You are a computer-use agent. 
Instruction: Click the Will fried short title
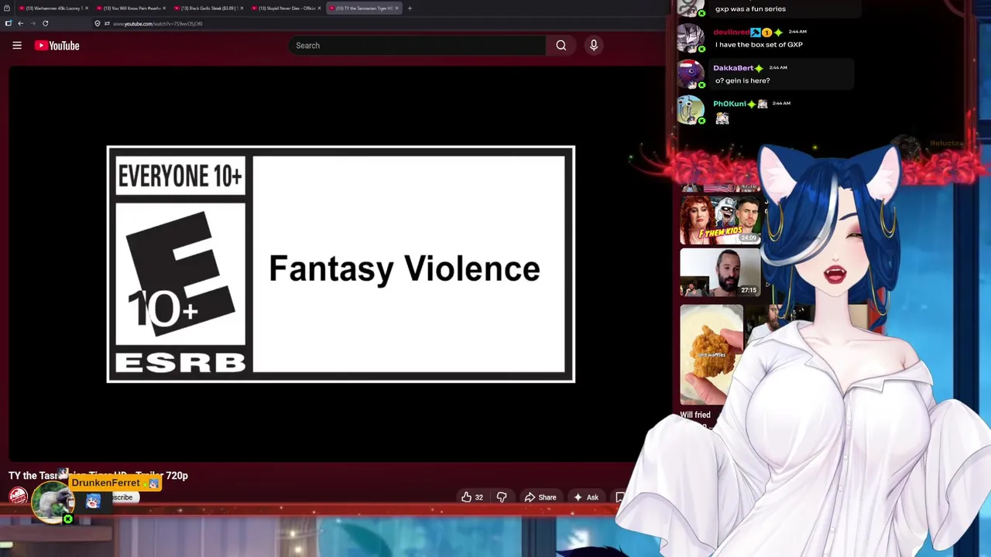[x=695, y=415]
